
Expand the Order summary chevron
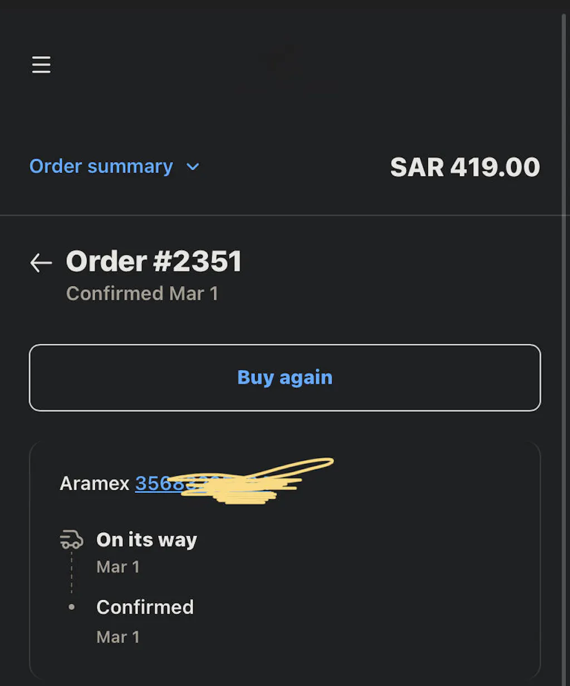pos(193,167)
